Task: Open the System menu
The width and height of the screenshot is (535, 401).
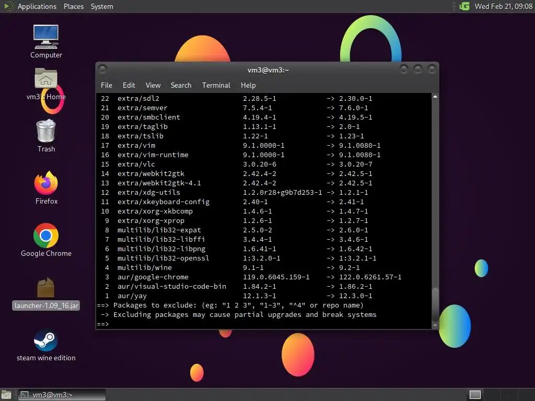Action: coord(102,6)
